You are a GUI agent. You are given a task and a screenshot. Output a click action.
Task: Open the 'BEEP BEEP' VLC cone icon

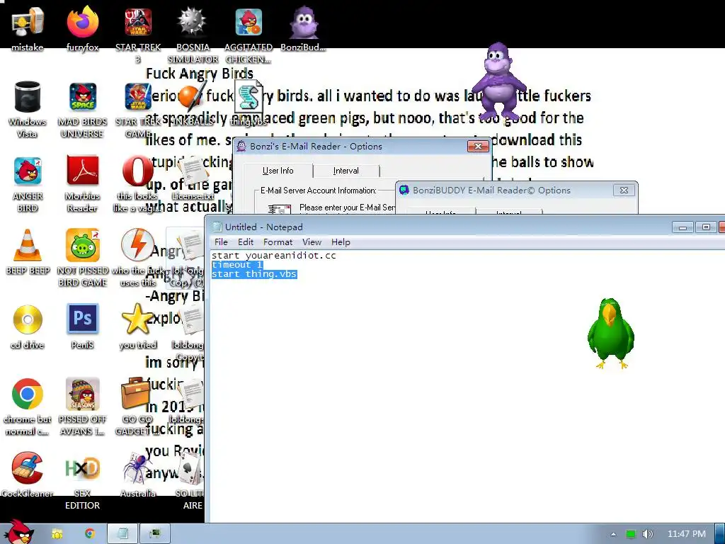point(28,245)
